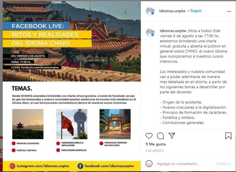The height and width of the screenshot is (172, 236).
Task: Open the three-dot more options menu
Action: click(229, 11)
